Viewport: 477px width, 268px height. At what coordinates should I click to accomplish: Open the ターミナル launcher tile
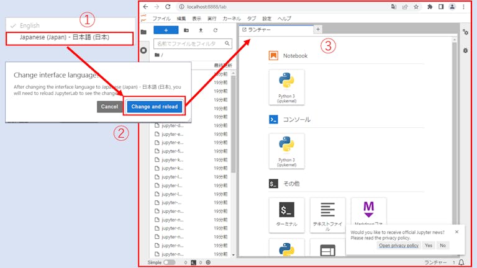[x=286, y=215]
